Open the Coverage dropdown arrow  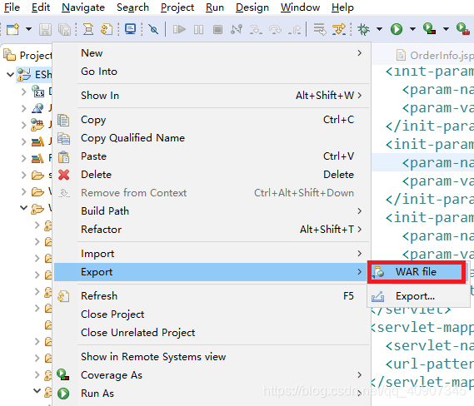tap(446, 29)
